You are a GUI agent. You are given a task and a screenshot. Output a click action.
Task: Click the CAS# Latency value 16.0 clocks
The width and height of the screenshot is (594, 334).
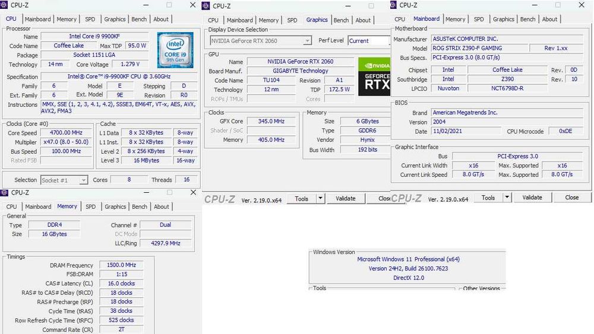click(x=121, y=284)
